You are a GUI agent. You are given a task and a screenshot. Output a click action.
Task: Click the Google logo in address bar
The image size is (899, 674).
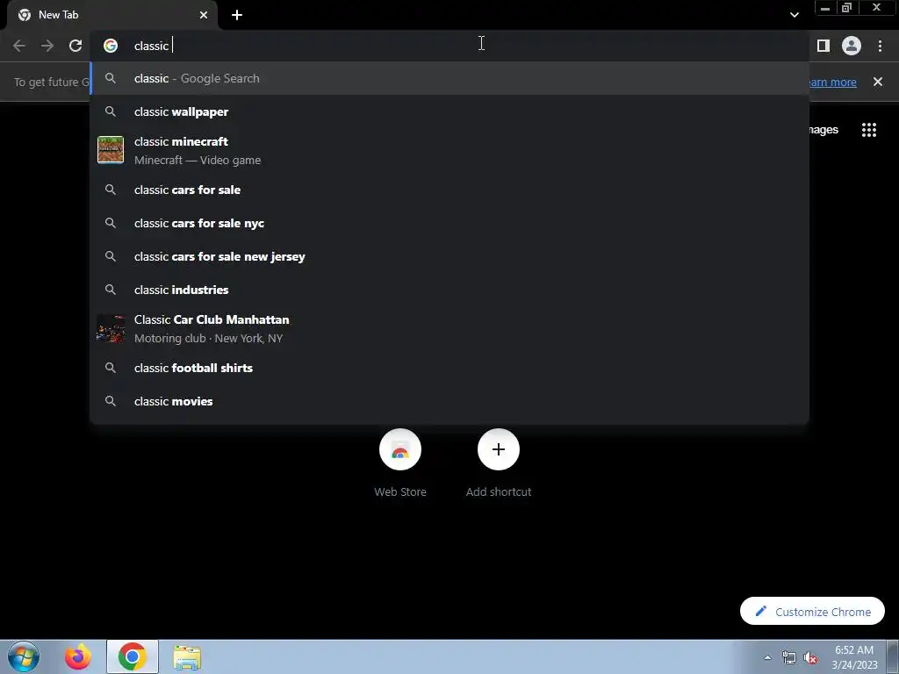point(111,46)
